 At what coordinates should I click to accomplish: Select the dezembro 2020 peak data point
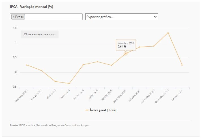(x=168, y=33)
